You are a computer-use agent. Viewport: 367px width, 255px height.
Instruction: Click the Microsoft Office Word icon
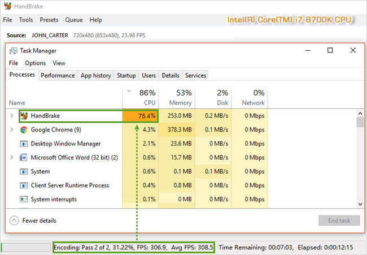(x=24, y=157)
